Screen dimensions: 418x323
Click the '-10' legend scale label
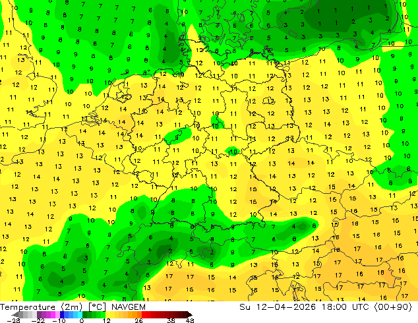click(x=59, y=320)
